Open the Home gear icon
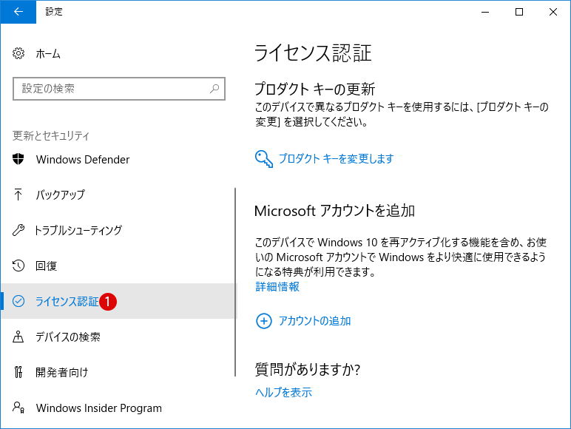 (x=18, y=53)
